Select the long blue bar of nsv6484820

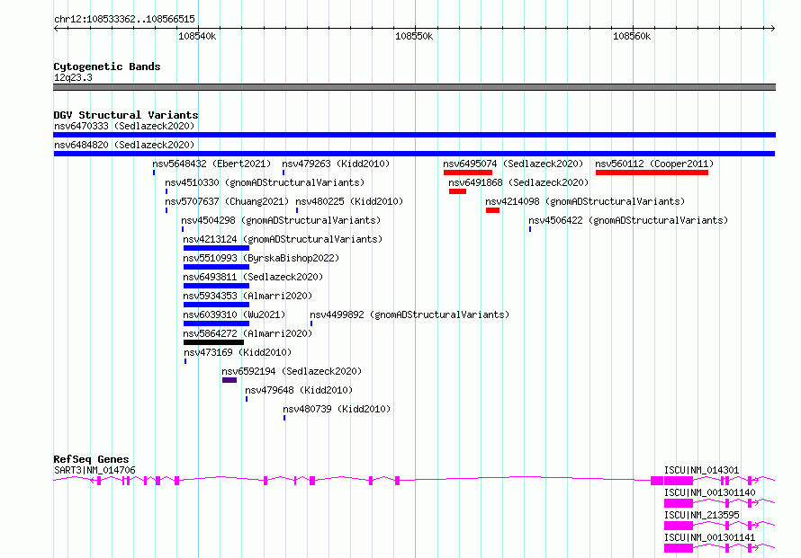point(414,154)
